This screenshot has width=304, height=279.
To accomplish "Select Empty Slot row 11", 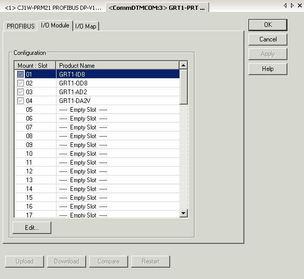I will [x=97, y=163].
